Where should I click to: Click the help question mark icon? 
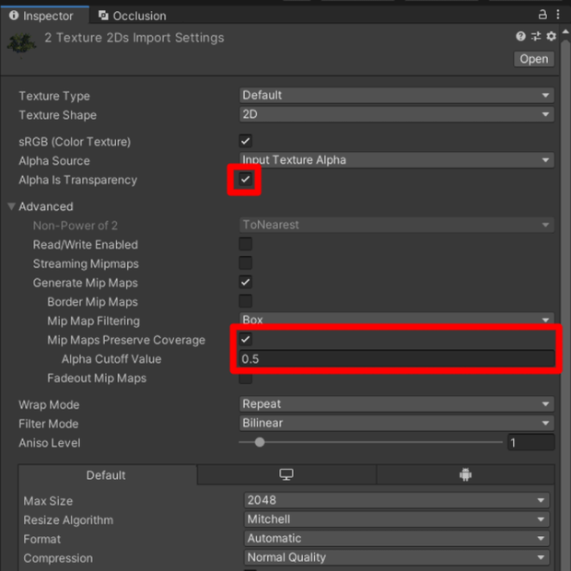(520, 36)
